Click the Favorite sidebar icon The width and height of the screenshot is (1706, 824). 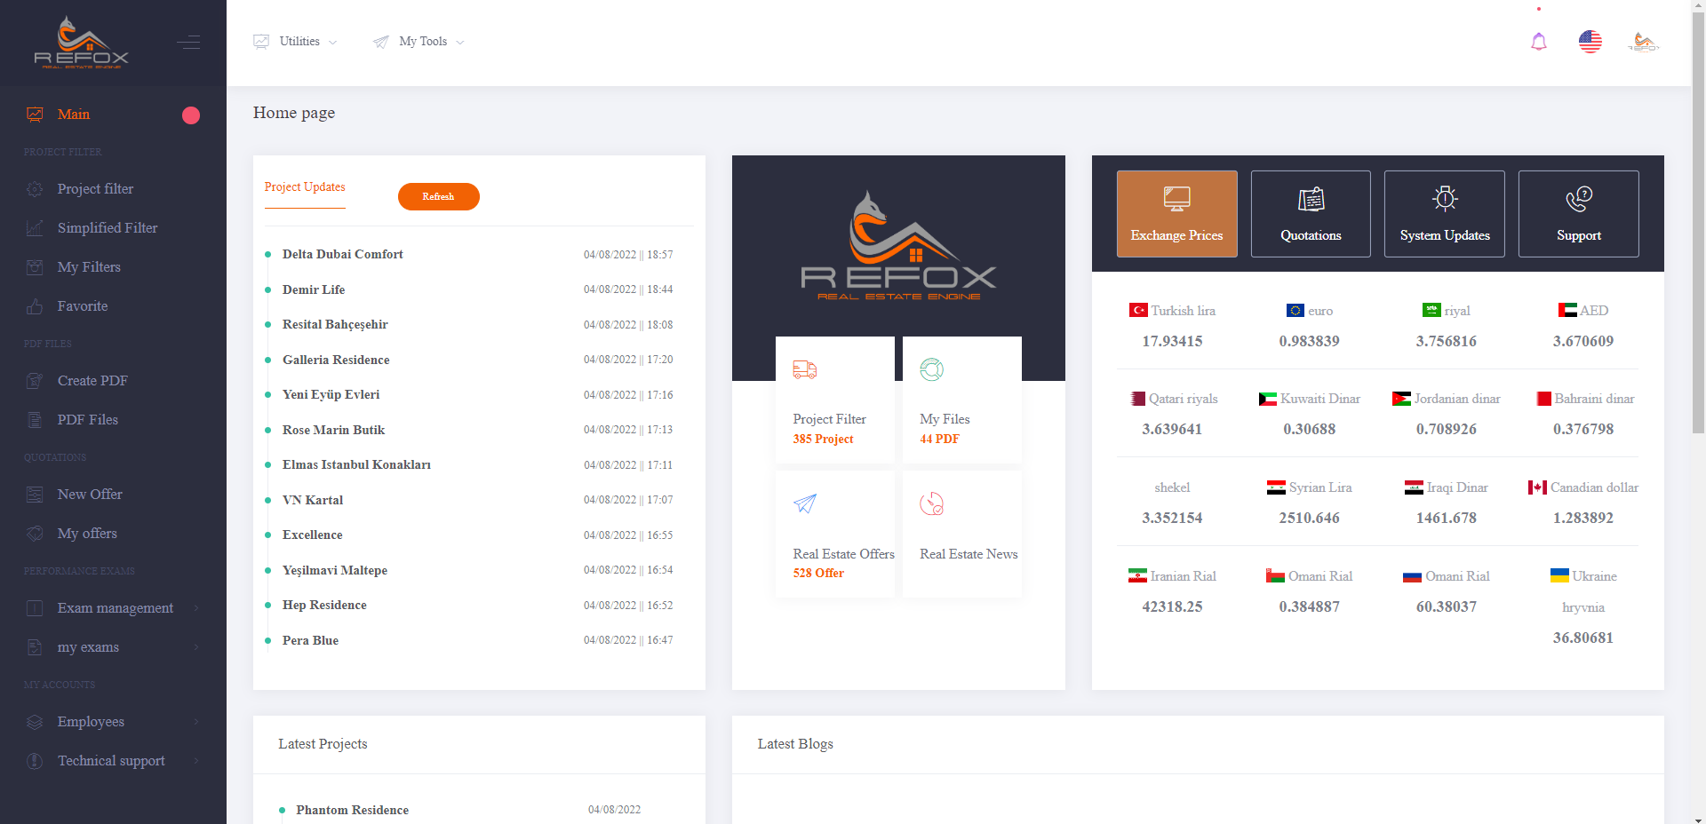(x=34, y=306)
